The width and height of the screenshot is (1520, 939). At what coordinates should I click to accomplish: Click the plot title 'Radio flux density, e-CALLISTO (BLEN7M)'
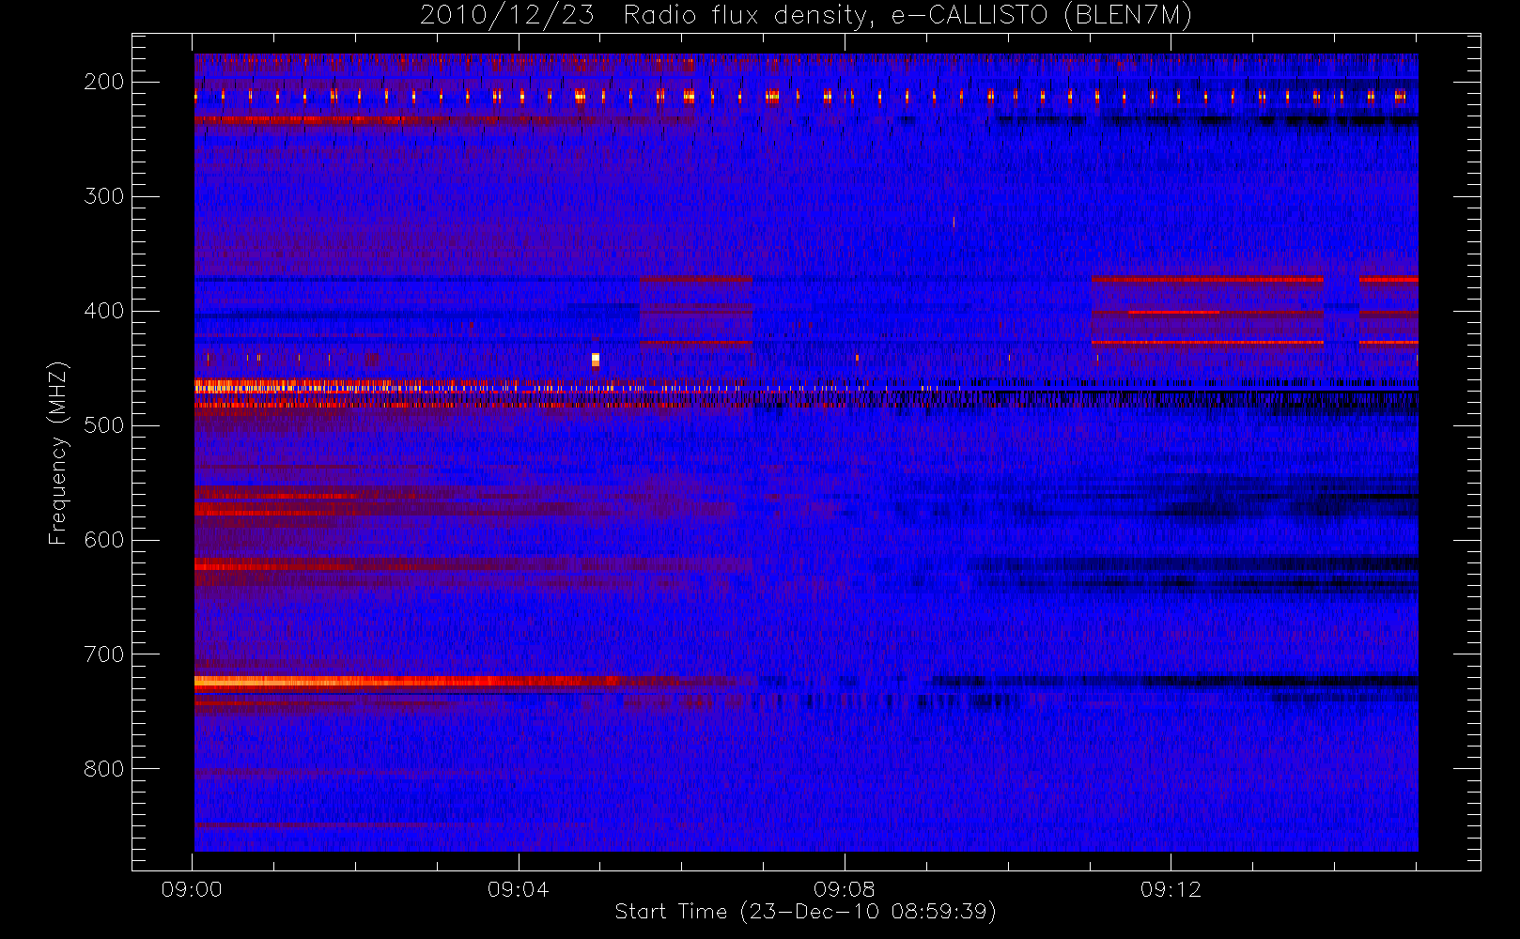907,16
